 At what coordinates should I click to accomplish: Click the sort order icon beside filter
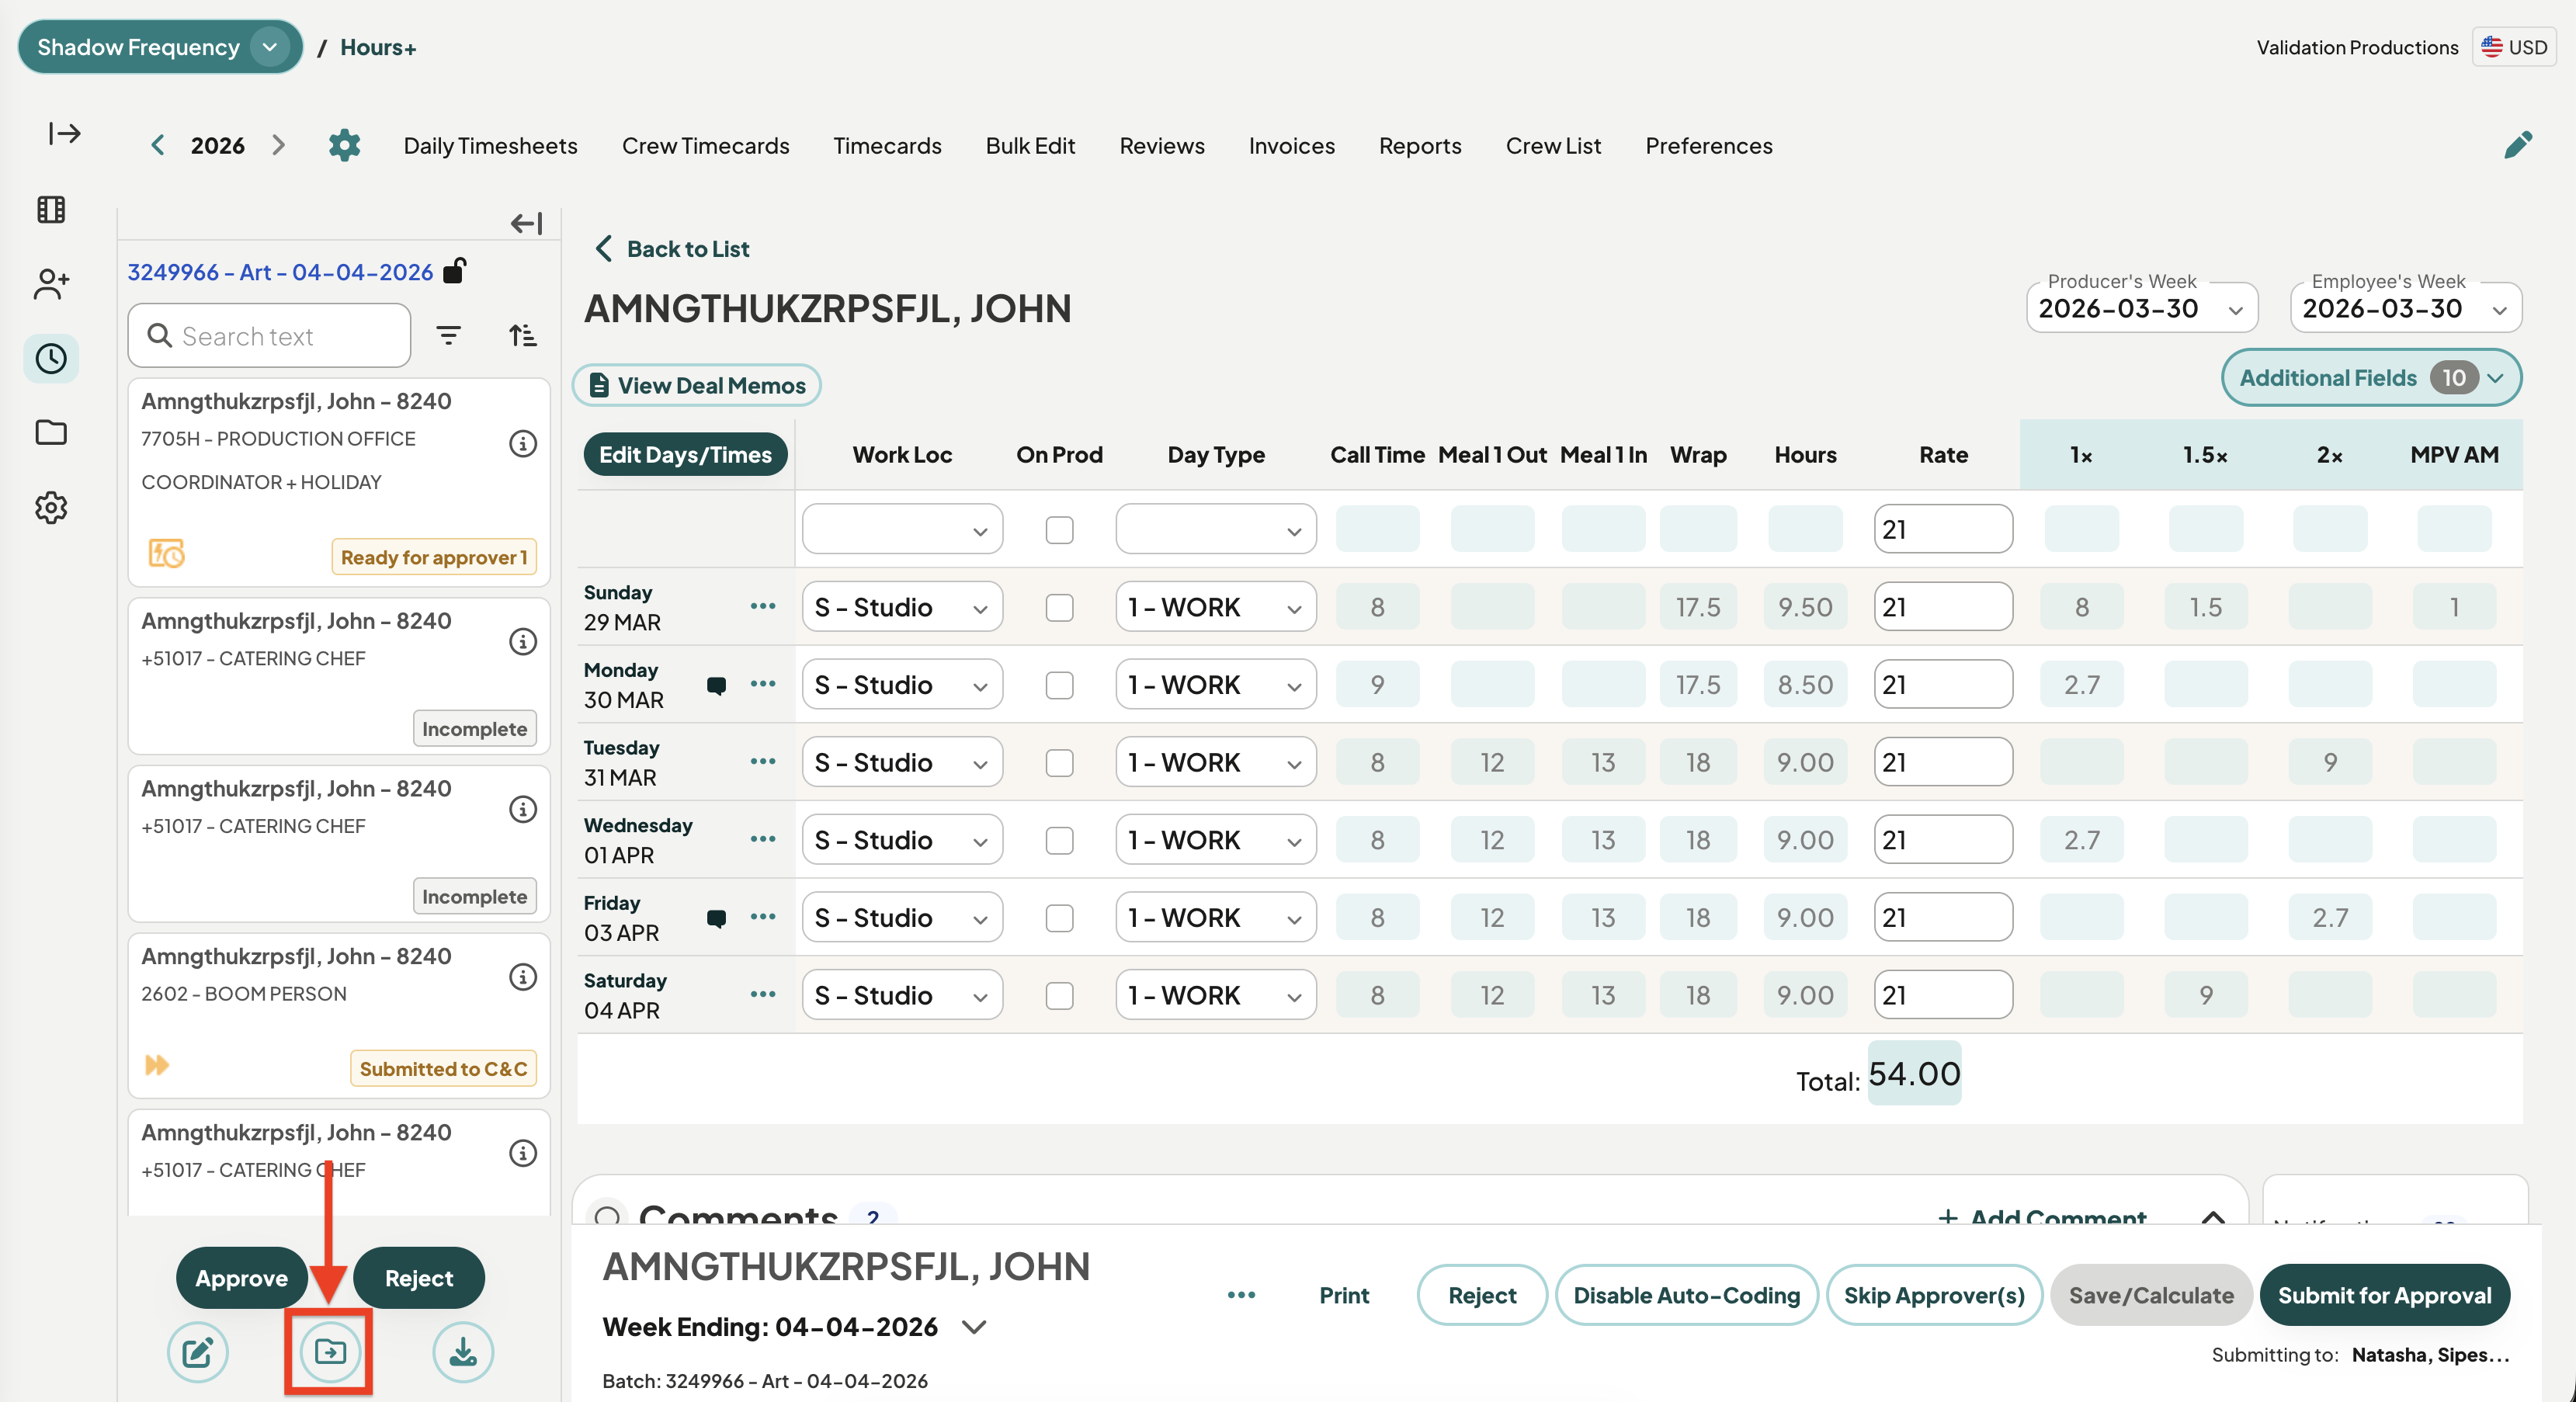click(522, 335)
